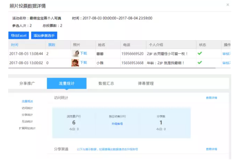239x164 pixels.
Task: Open 互动统计 in the side menu
Action: [27, 121]
